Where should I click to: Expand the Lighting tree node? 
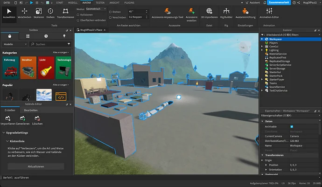click(262, 50)
